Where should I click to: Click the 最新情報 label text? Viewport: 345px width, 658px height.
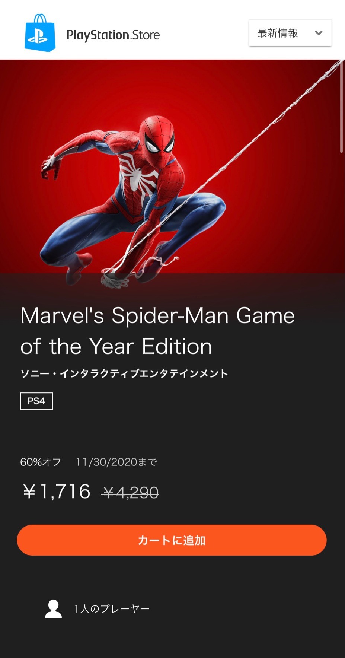278,33
